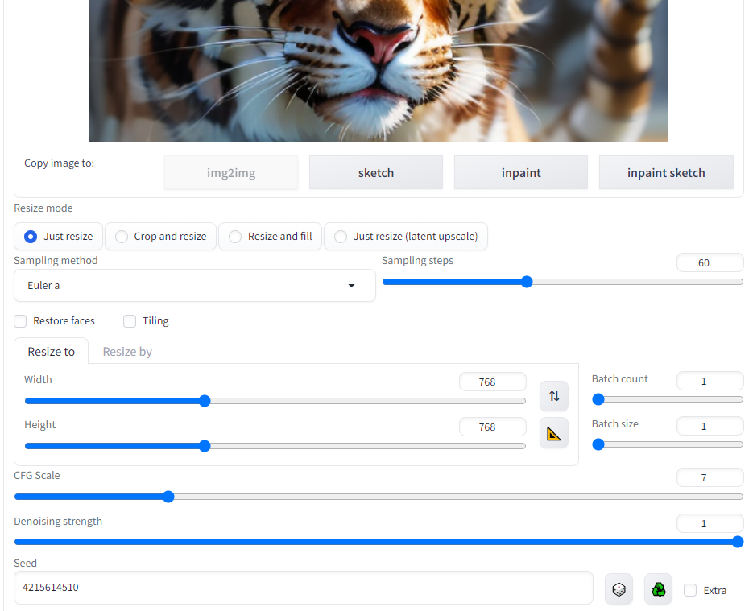Click the triangle ruler aspect ratio icon
The height and width of the screenshot is (611, 753).
(553, 433)
